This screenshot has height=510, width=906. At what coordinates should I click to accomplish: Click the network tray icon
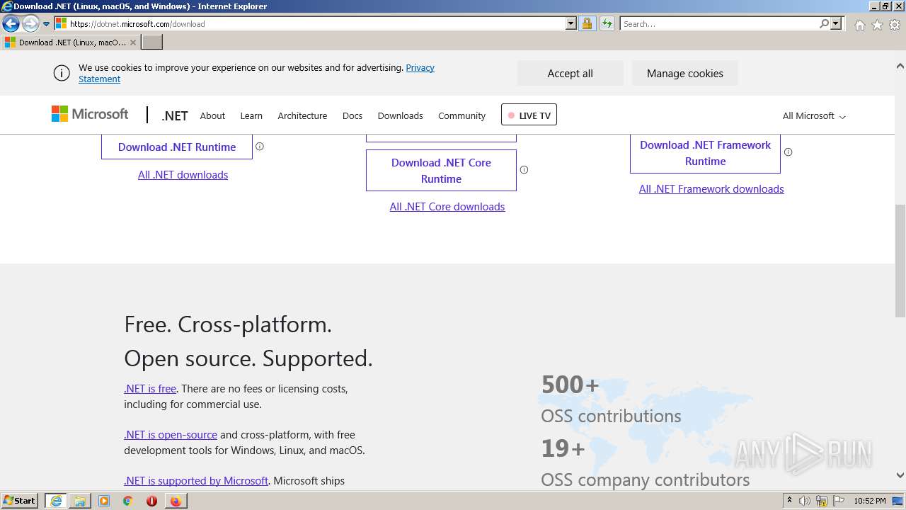[822, 501]
